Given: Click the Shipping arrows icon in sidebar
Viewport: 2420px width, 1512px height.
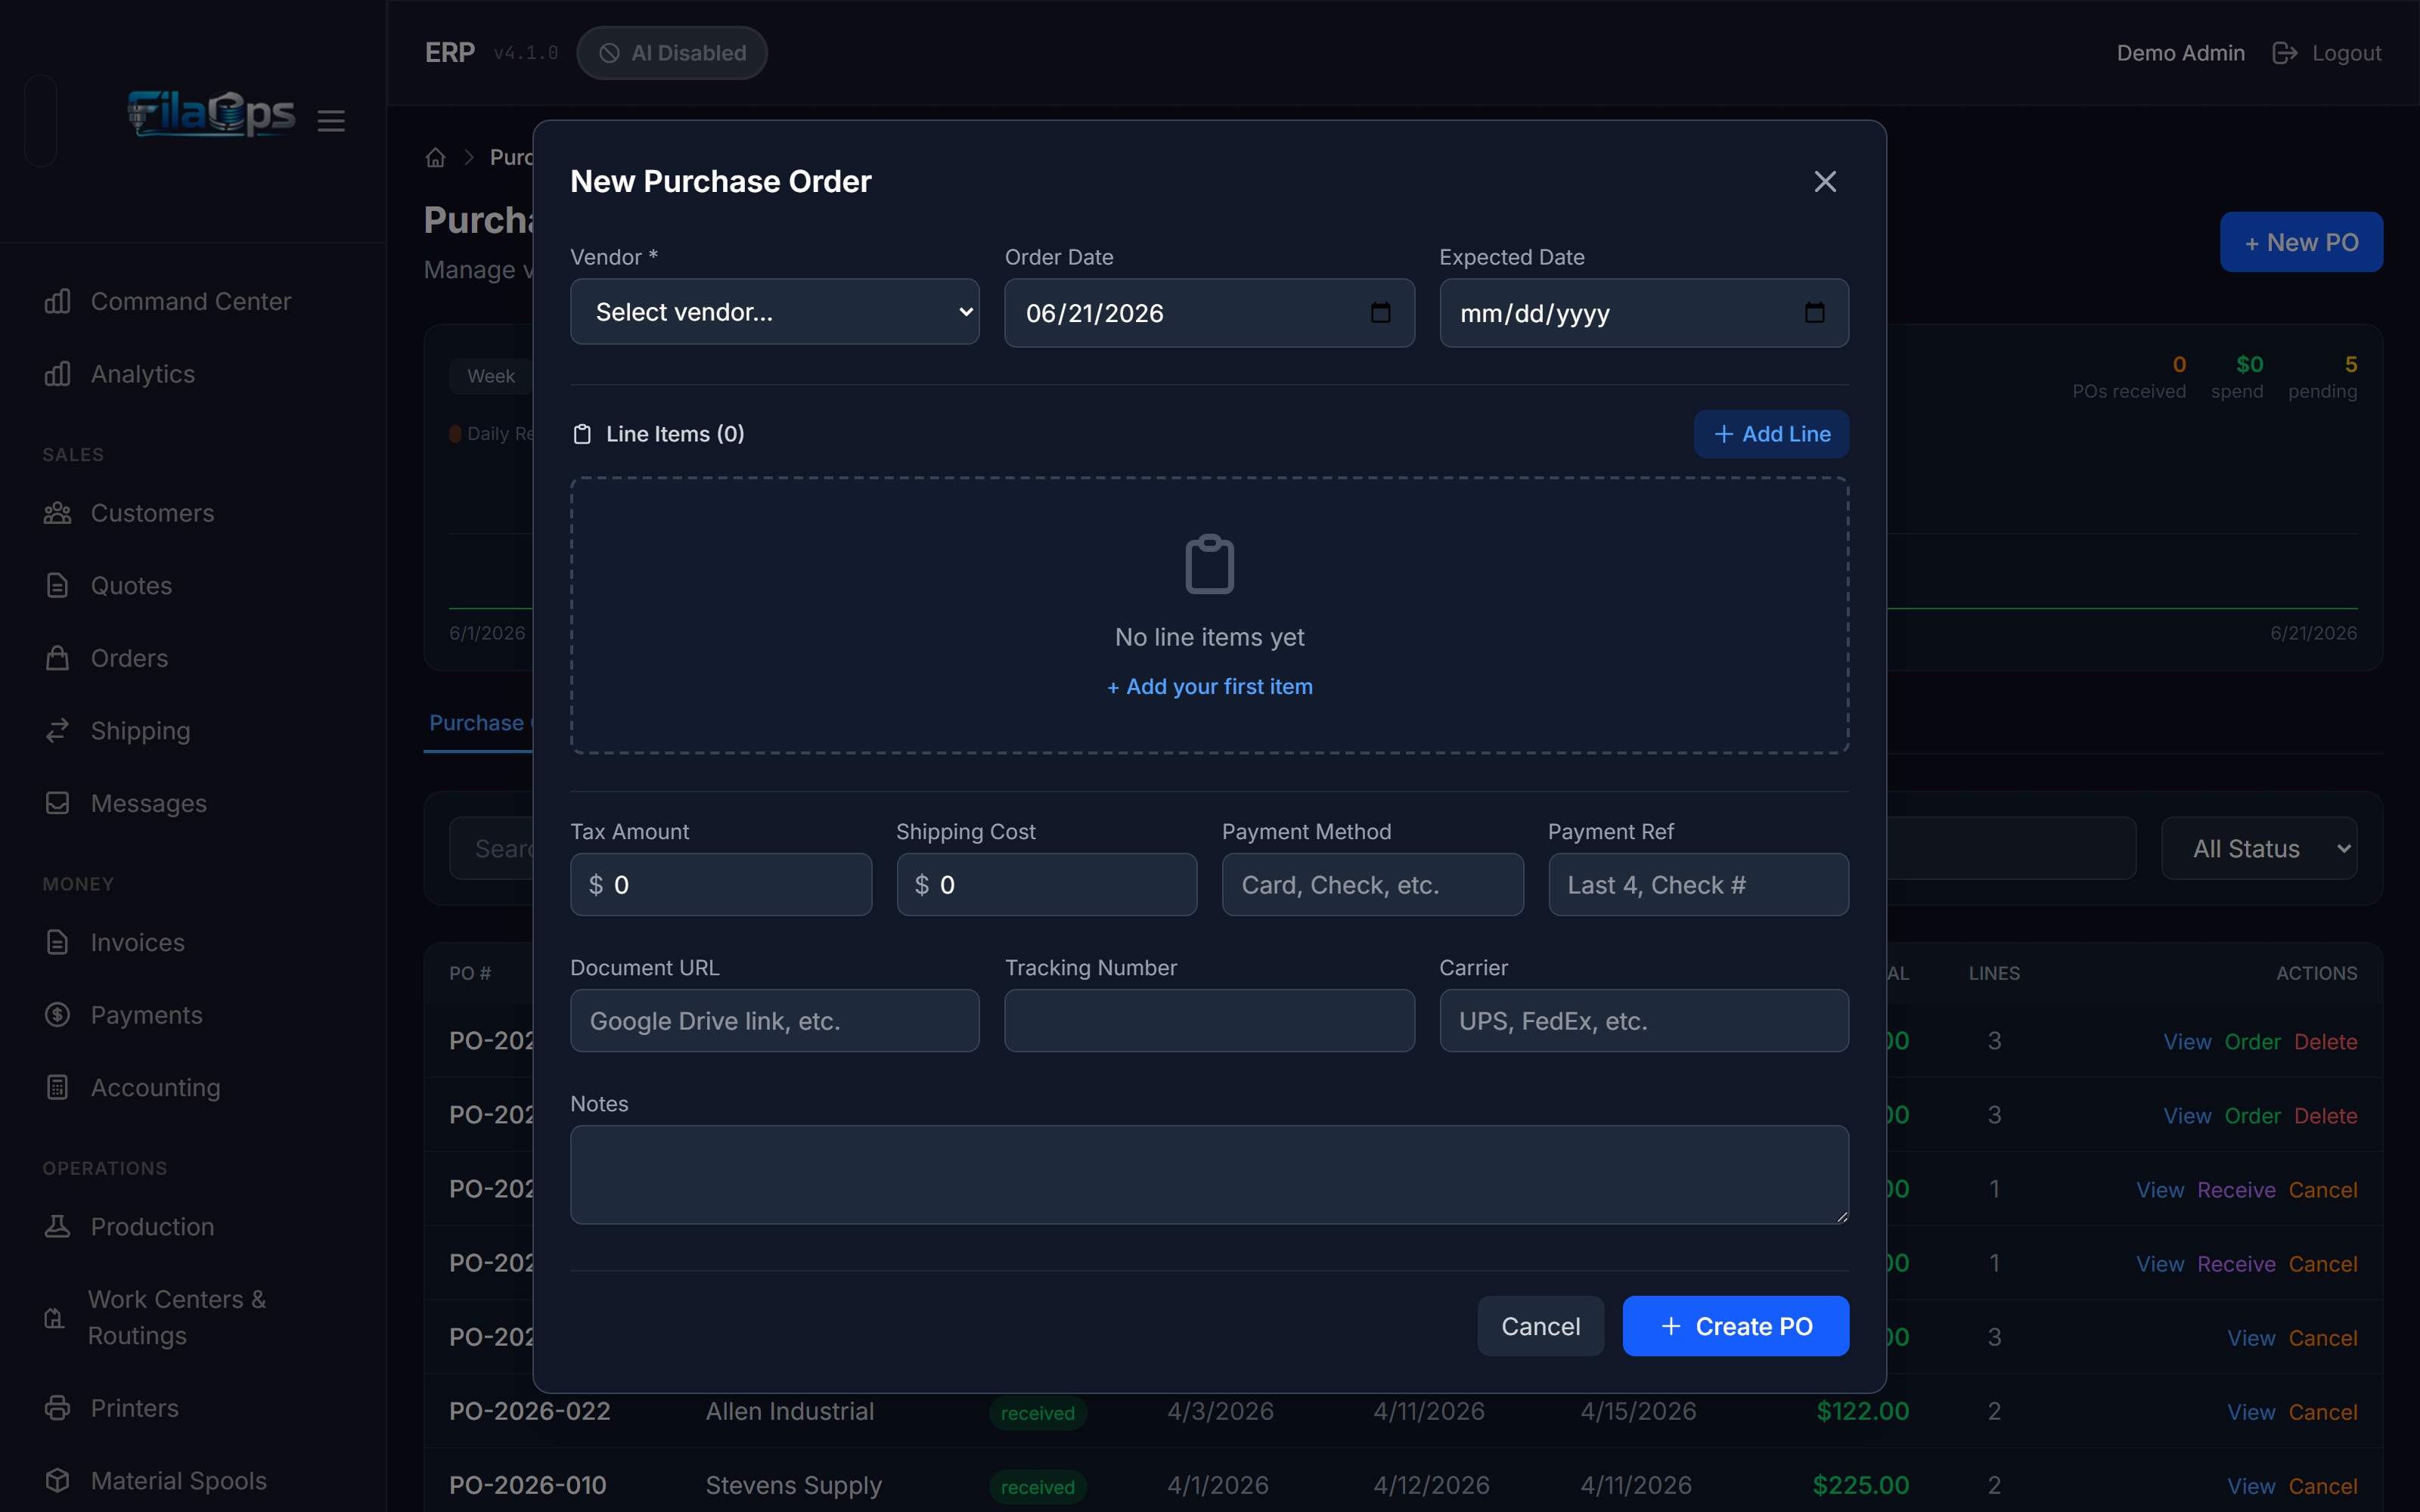Looking at the screenshot, I should (x=57, y=730).
